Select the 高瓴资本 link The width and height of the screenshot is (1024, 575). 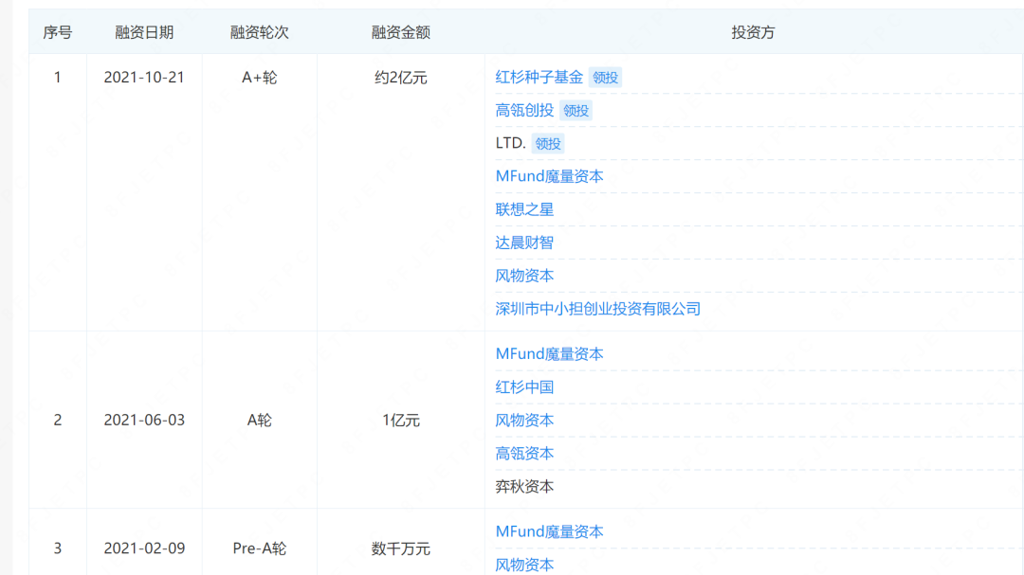tap(524, 454)
